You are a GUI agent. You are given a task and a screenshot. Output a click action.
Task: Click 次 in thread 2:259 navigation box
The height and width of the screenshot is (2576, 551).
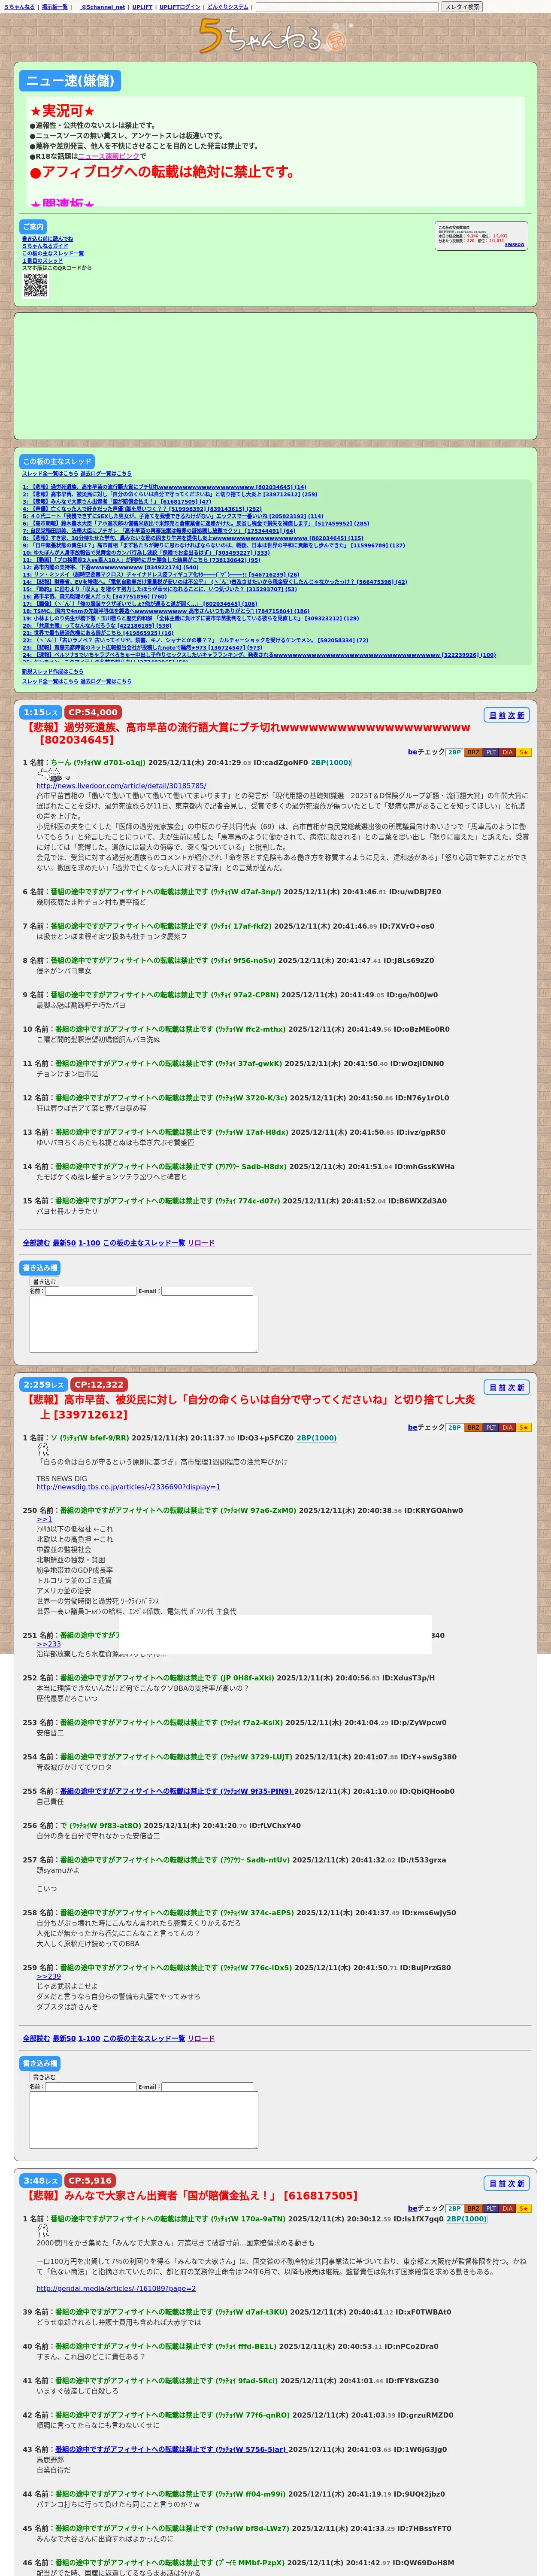pyautogui.click(x=512, y=1387)
